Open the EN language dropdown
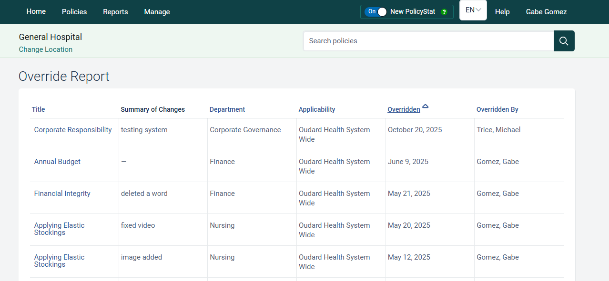This screenshot has height=281, width=609. [473, 10]
